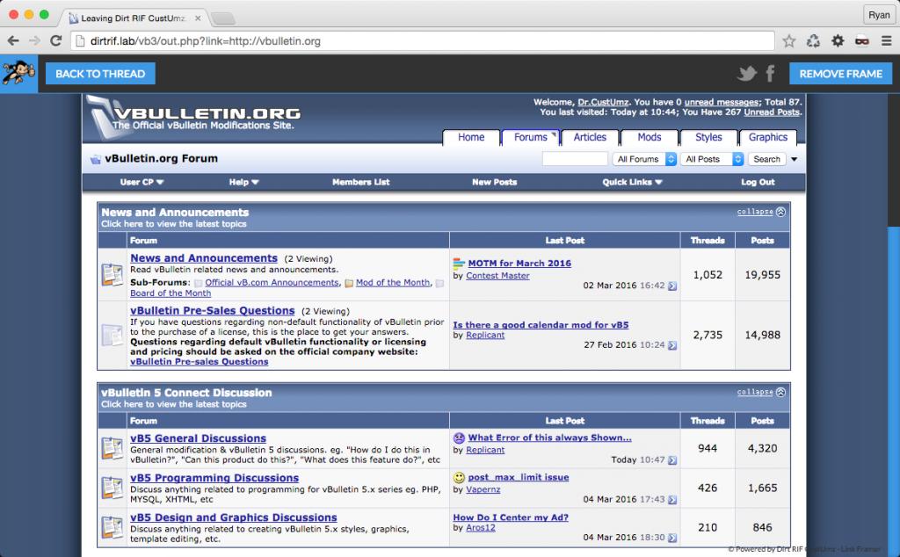Open the browser extension gear icon
900x557 pixels.
click(838, 41)
